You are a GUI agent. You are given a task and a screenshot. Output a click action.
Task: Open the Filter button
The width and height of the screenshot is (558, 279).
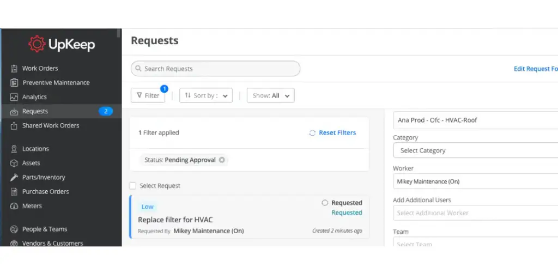click(x=148, y=95)
